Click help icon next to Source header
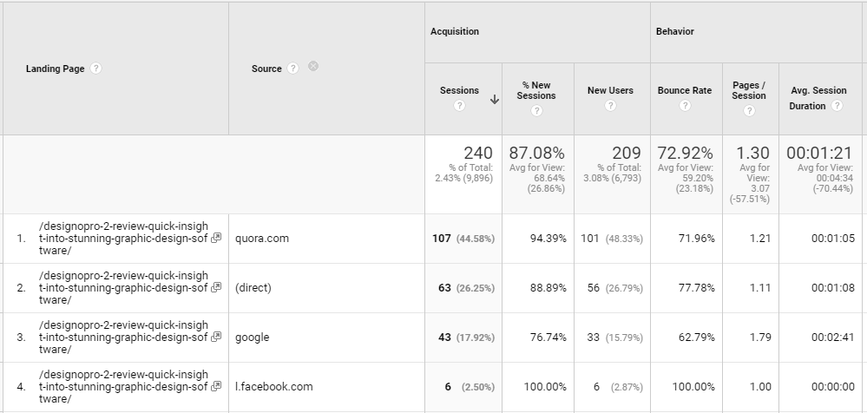The width and height of the screenshot is (867, 413). (293, 69)
